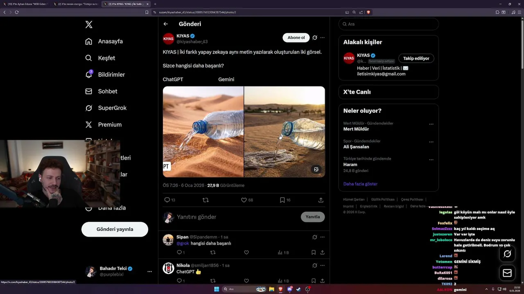The image size is (524, 294).
Task: Click floating Grok button at bottom right
Action: click(507, 254)
